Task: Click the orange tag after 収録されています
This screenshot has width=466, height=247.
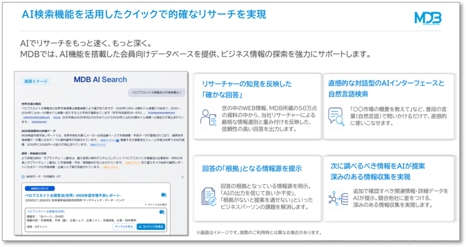Action: point(111,167)
